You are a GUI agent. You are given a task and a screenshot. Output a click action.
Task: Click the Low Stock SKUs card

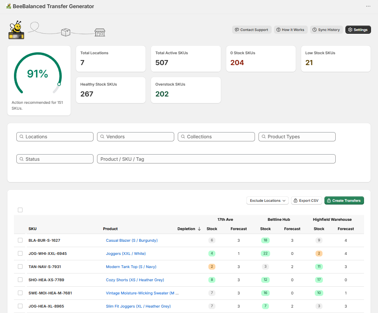coord(336,59)
